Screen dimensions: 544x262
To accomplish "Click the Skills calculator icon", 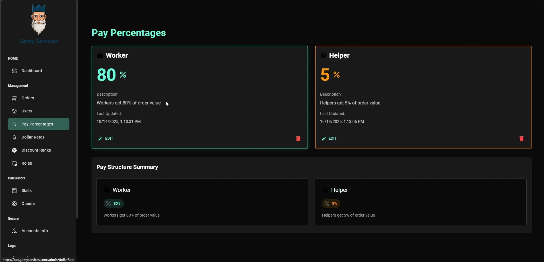I will click(14, 190).
